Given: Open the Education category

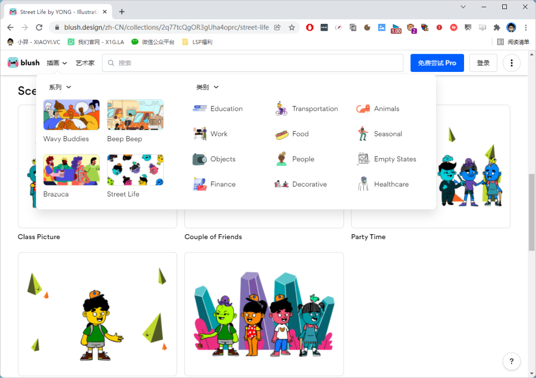Looking at the screenshot, I should click(x=218, y=109).
